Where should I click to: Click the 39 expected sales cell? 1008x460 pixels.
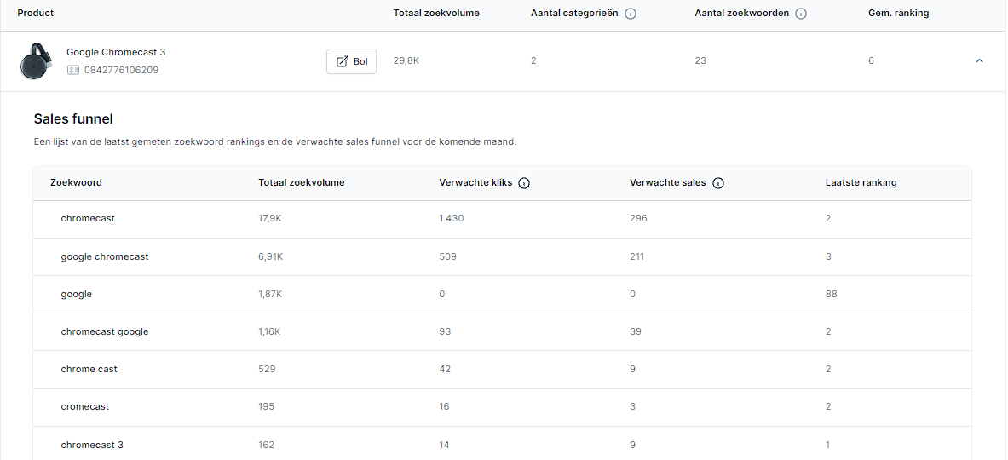pyautogui.click(x=636, y=331)
